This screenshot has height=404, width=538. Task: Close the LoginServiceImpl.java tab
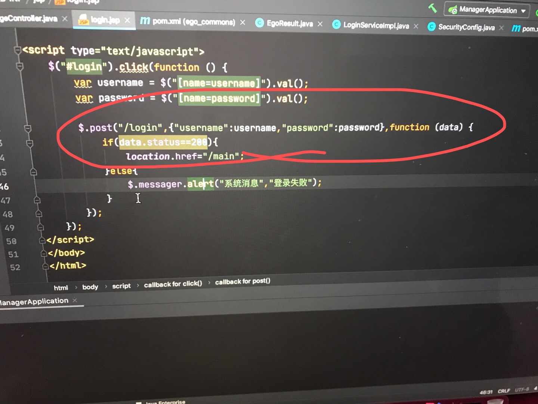coord(416,26)
